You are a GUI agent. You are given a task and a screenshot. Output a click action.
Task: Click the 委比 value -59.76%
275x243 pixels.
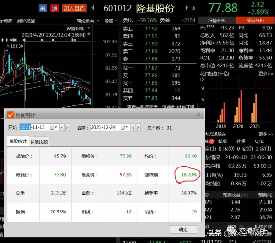(148, 21)
